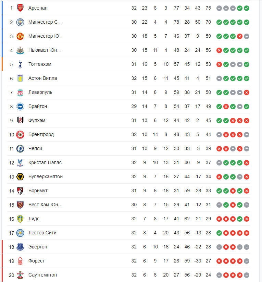Screen dimensions: 262x282
Task: Open the Лестер Сити team page
Action: point(42,233)
